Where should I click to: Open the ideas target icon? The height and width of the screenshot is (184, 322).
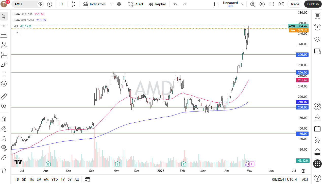point(317,106)
